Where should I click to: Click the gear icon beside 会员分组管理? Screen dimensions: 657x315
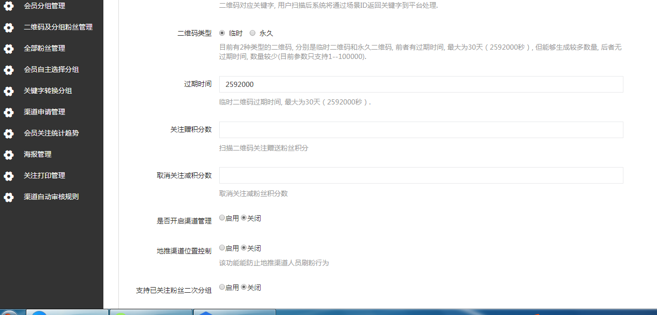pos(9,6)
